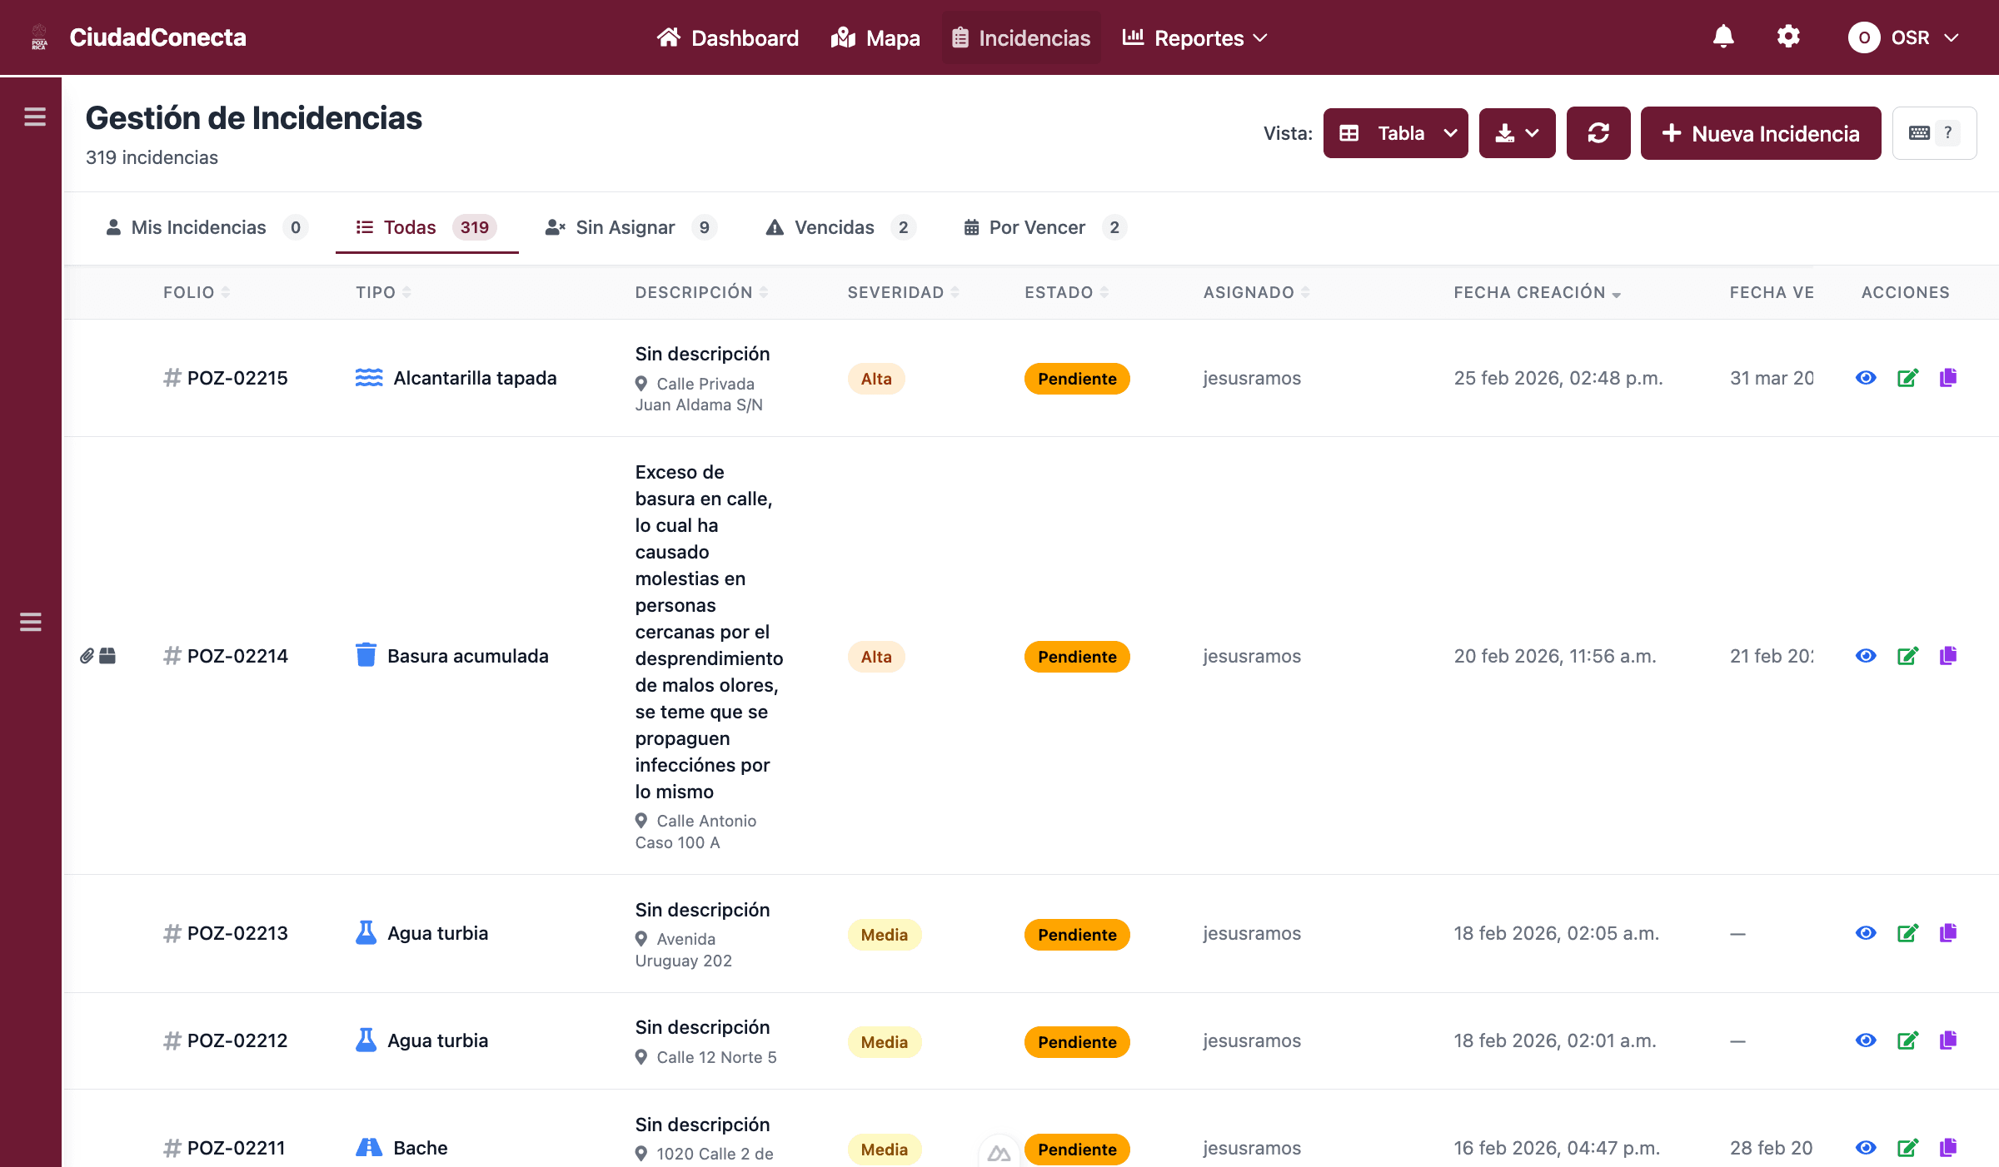Expand the Reportes menu
Screen dimensions: 1999x1167
point(1194,38)
